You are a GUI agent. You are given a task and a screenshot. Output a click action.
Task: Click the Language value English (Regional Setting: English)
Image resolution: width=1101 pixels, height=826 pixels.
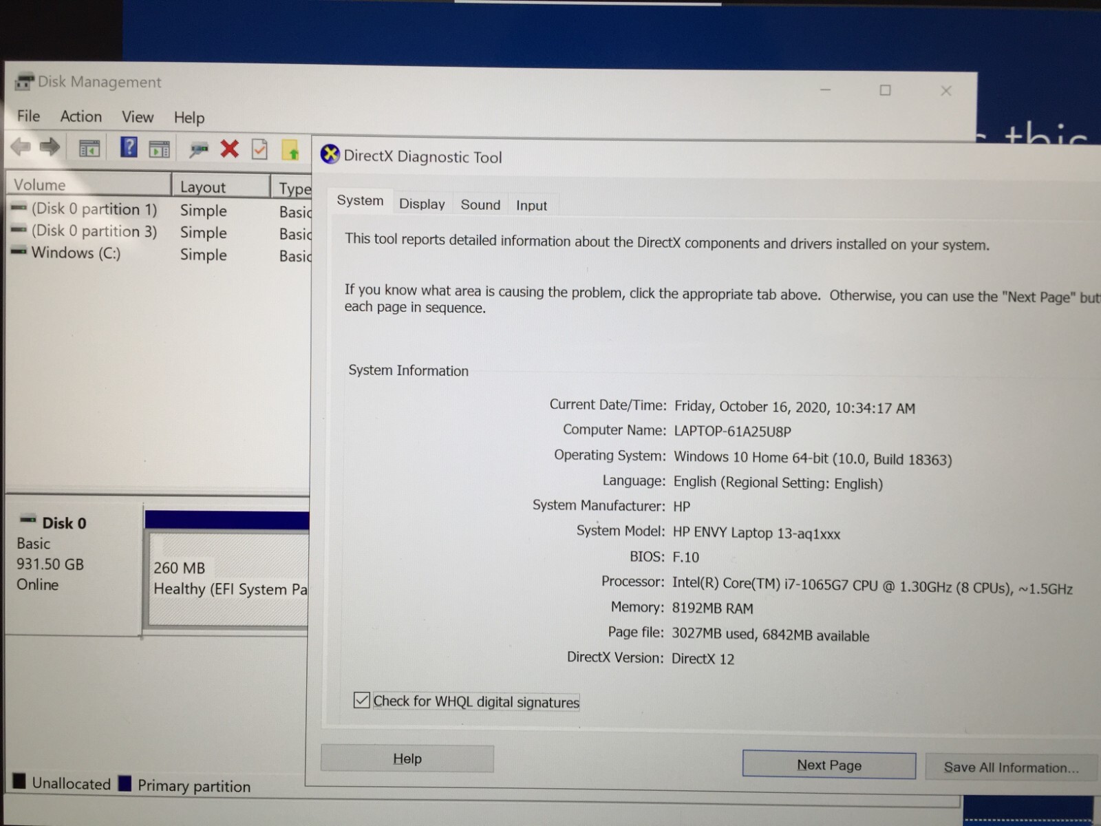(x=778, y=483)
